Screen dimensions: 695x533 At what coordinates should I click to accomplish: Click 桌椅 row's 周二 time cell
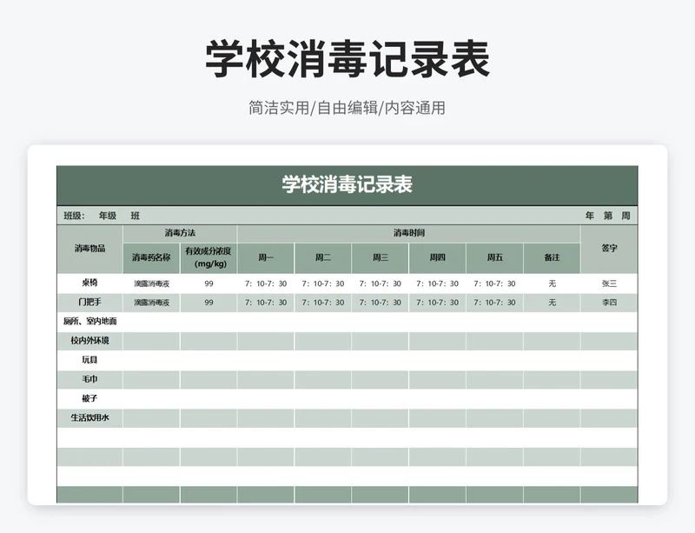pyautogui.click(x=322, y=283)
